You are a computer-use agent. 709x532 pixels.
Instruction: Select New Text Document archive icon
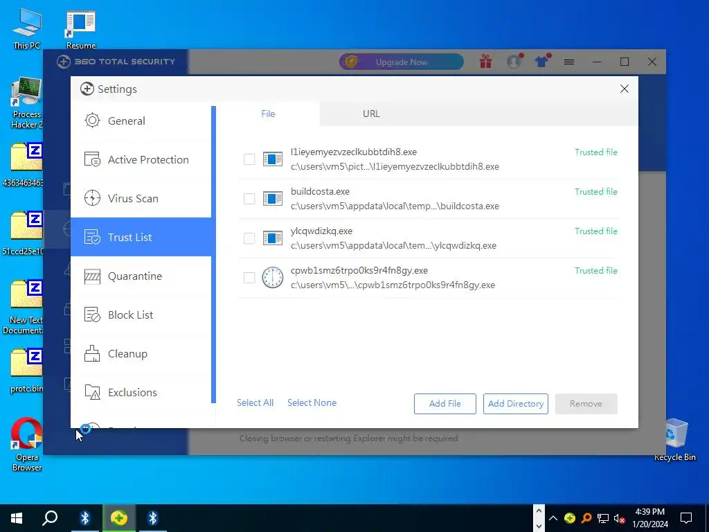[x=24, y=308]
